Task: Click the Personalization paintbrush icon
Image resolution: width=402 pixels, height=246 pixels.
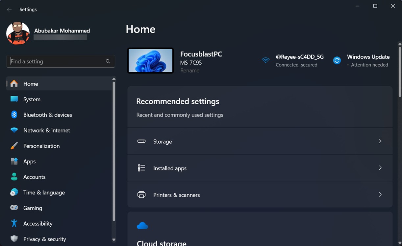Action: coord(14,146)
